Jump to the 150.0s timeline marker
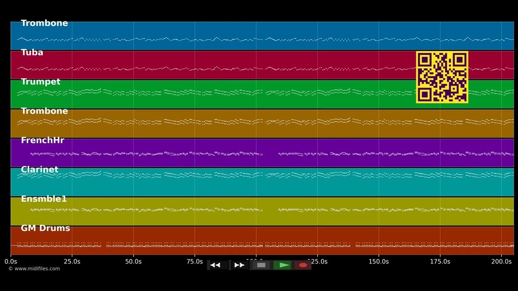 [379, 261]
